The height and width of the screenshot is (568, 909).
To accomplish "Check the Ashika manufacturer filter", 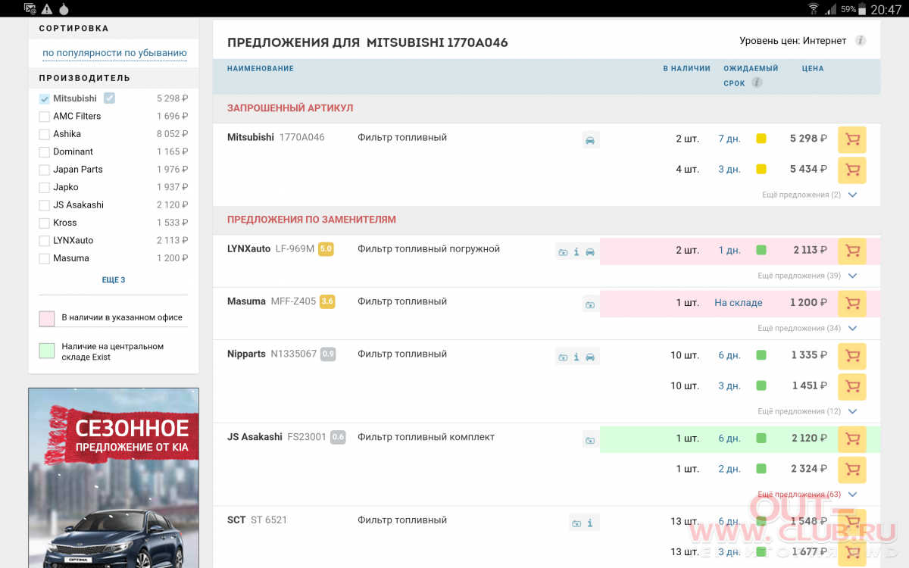I will point(44,134).
